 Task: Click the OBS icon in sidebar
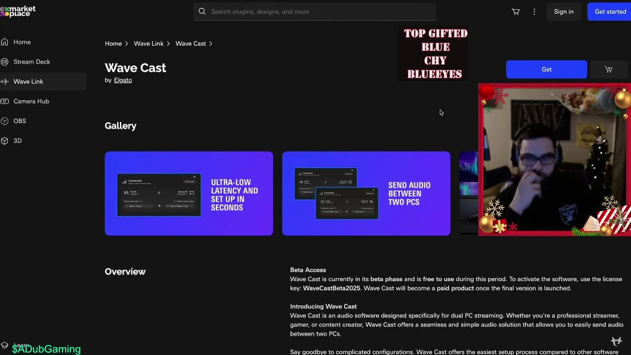(4, 121)
